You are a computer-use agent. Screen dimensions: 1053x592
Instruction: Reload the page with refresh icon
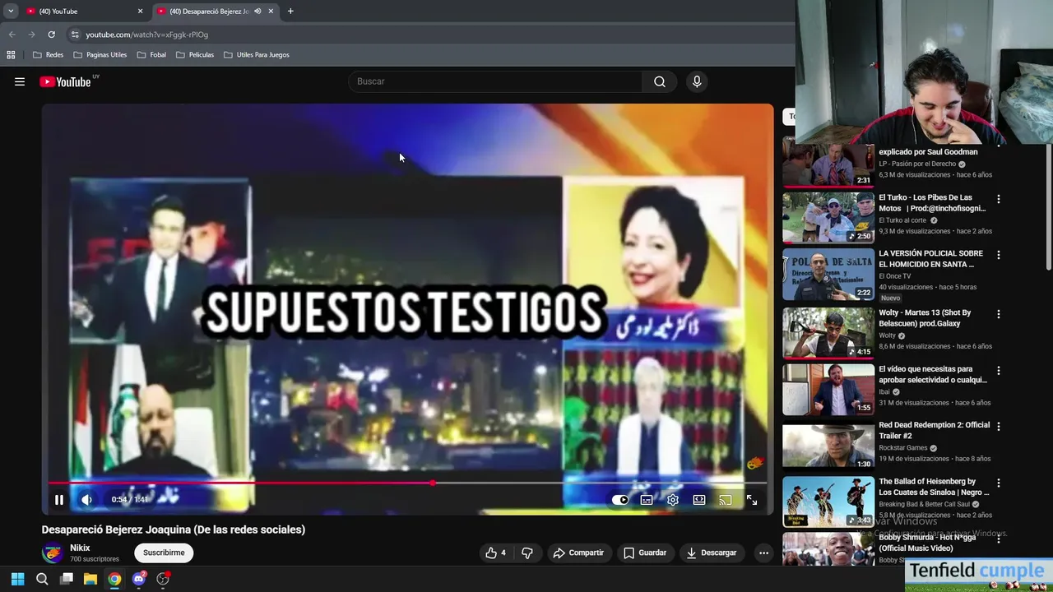click(x=51, y=35)
